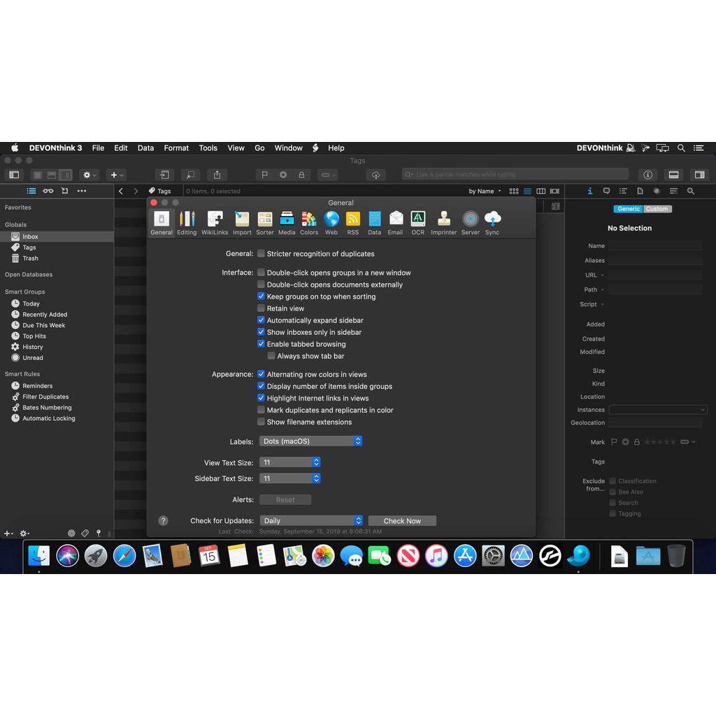This screenshot has width=716, height=716.
Task: Open the Imprinter preferences pane
Action: 444,223
